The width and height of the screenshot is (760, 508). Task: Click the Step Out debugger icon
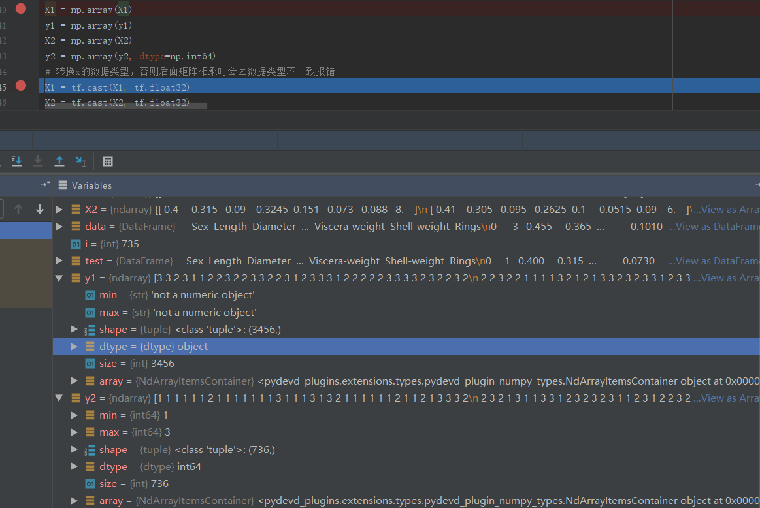pos(59,161)
